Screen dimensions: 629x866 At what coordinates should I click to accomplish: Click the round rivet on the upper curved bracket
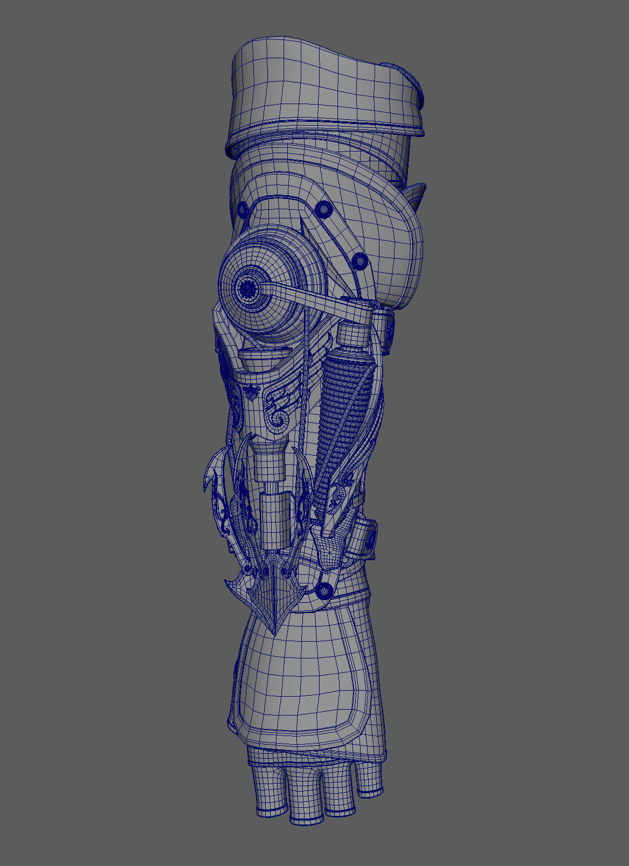point(324,208)
